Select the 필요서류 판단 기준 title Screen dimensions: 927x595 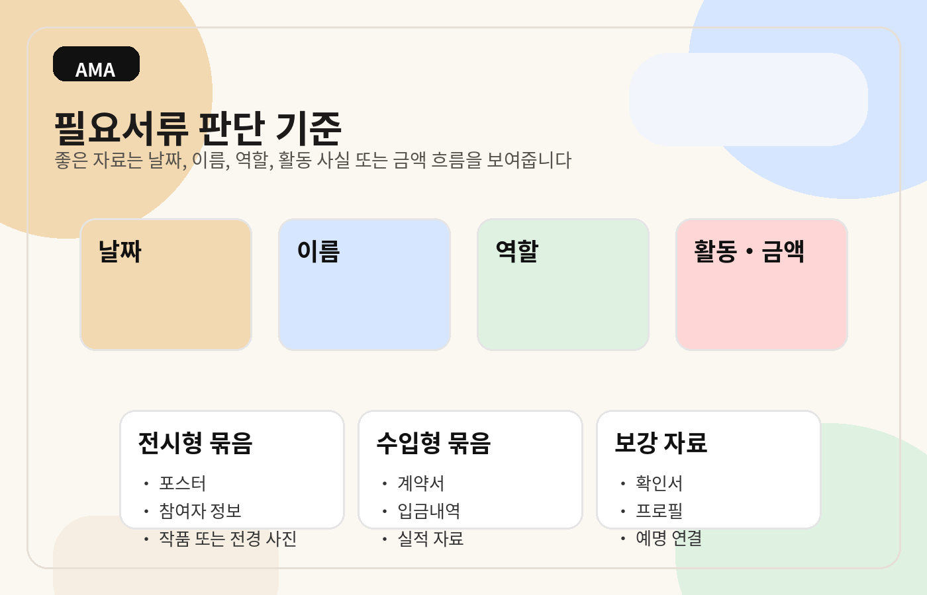click(x=197, y=128)
